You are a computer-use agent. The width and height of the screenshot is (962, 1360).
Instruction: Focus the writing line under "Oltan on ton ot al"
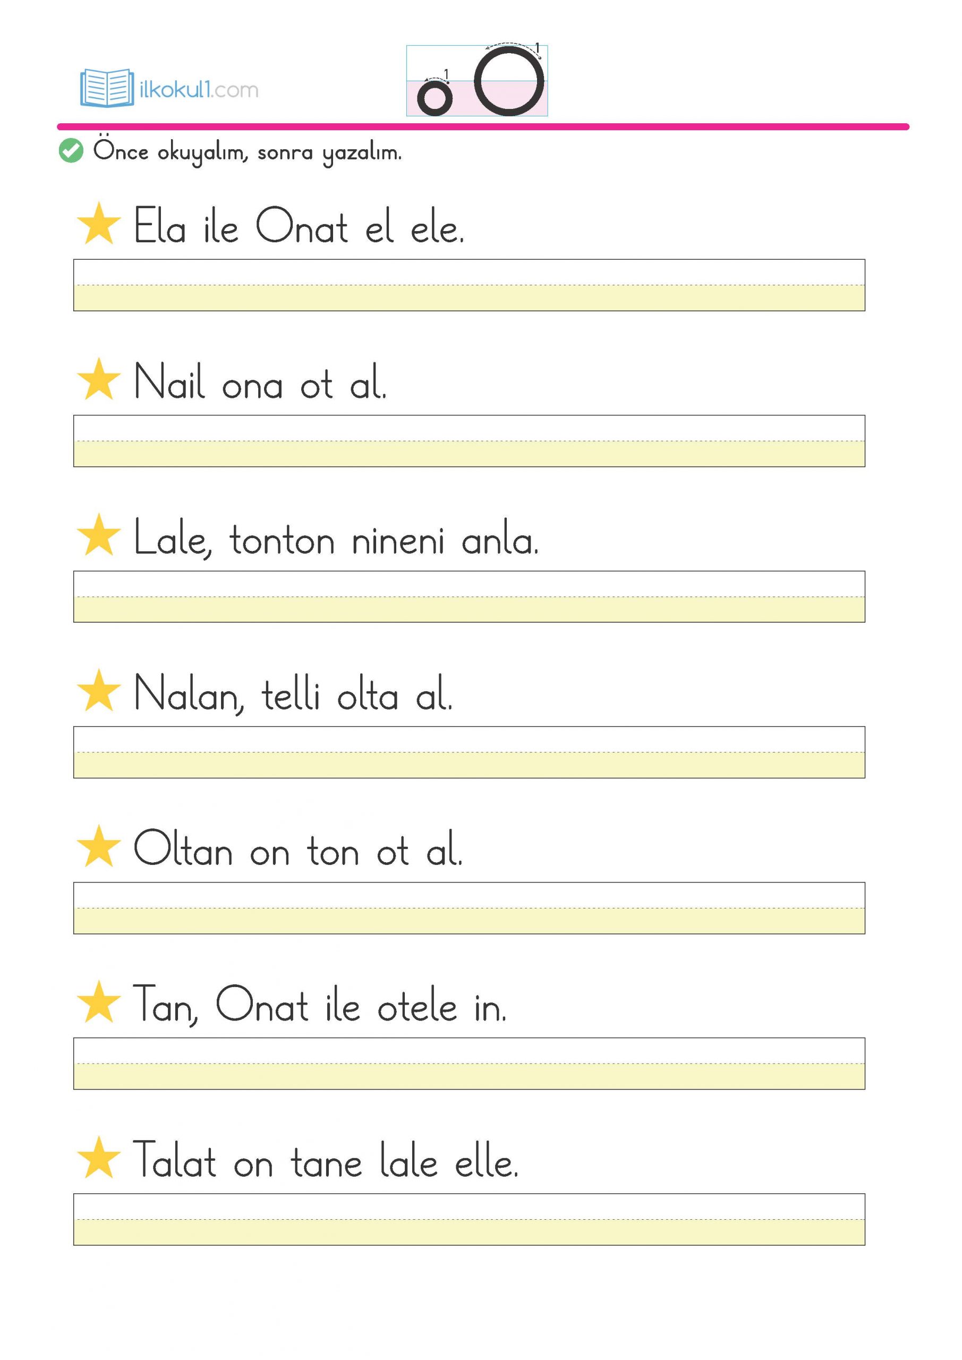(469, 908)
